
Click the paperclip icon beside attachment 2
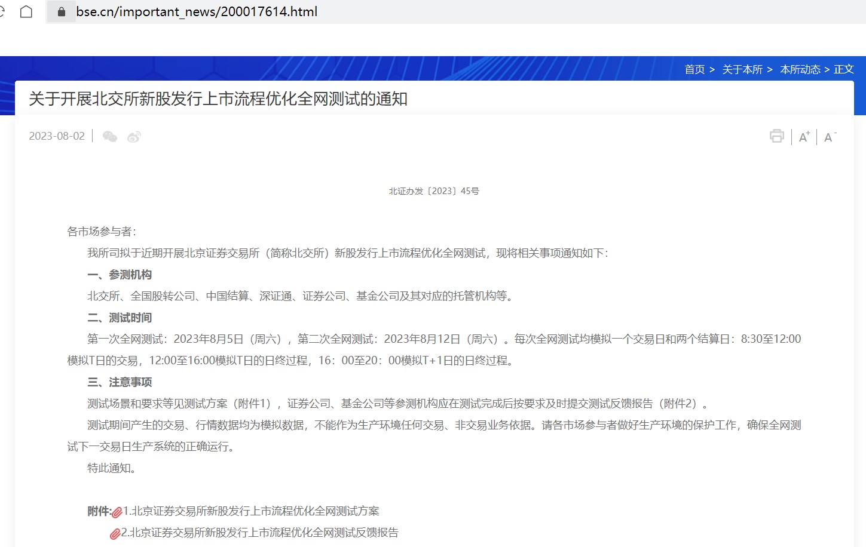[115, 533]
